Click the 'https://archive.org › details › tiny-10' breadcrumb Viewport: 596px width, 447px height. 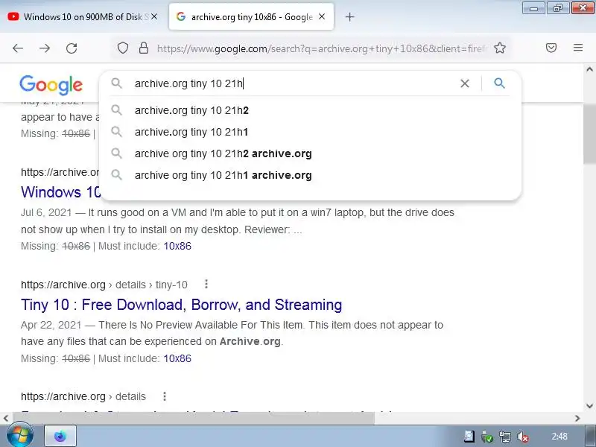(x=104, y=285)
